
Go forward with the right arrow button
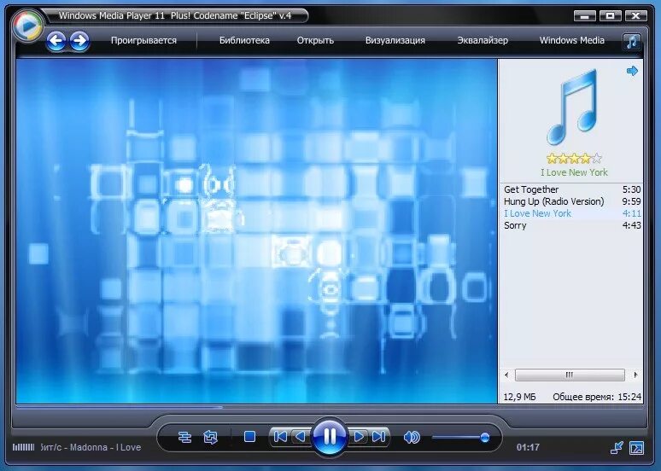click(79, 41)
